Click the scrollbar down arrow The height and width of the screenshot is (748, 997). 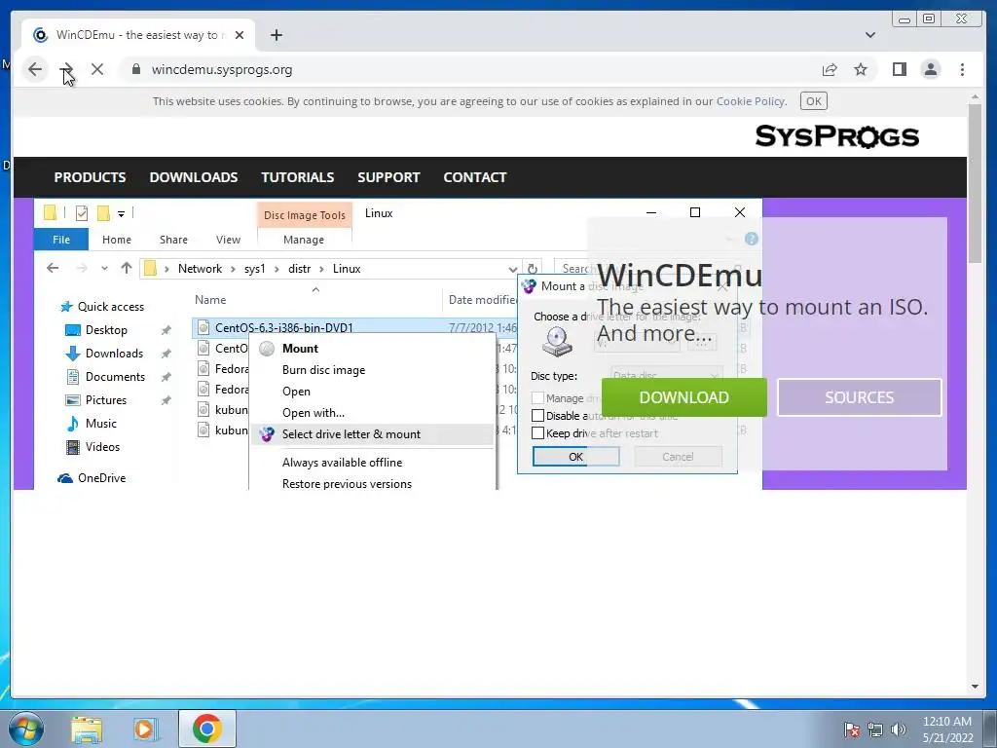975,687
